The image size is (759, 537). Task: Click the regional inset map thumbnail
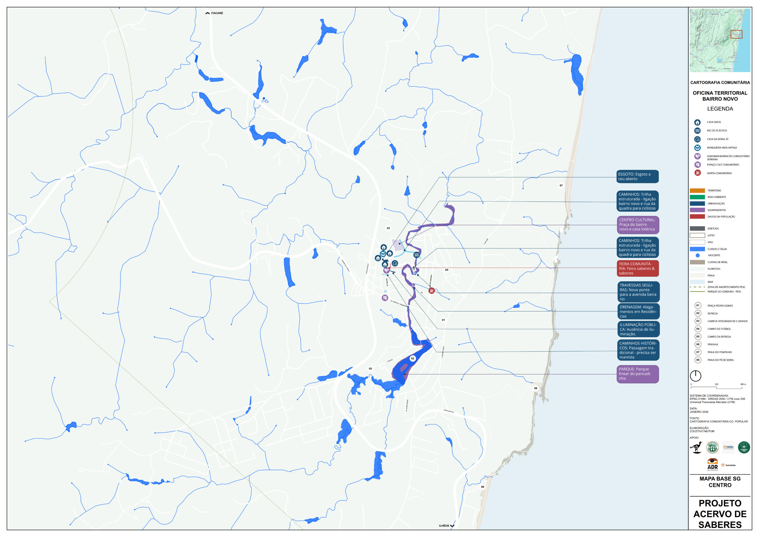pyautogui.click(x=720, y=40)
